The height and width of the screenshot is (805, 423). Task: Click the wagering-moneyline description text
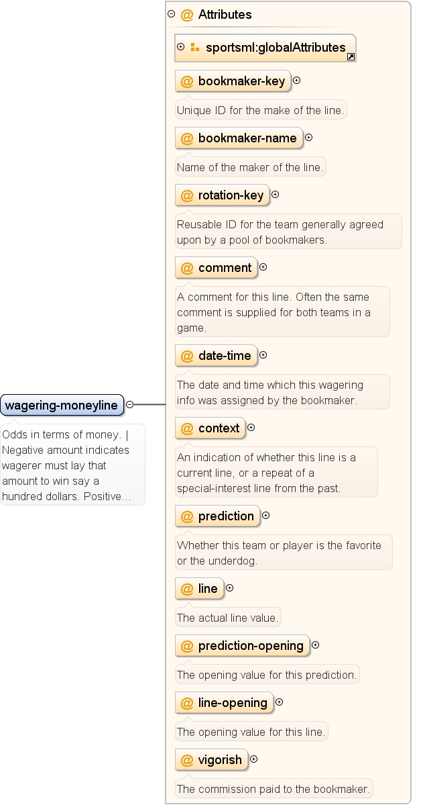[x=72, y=465]
